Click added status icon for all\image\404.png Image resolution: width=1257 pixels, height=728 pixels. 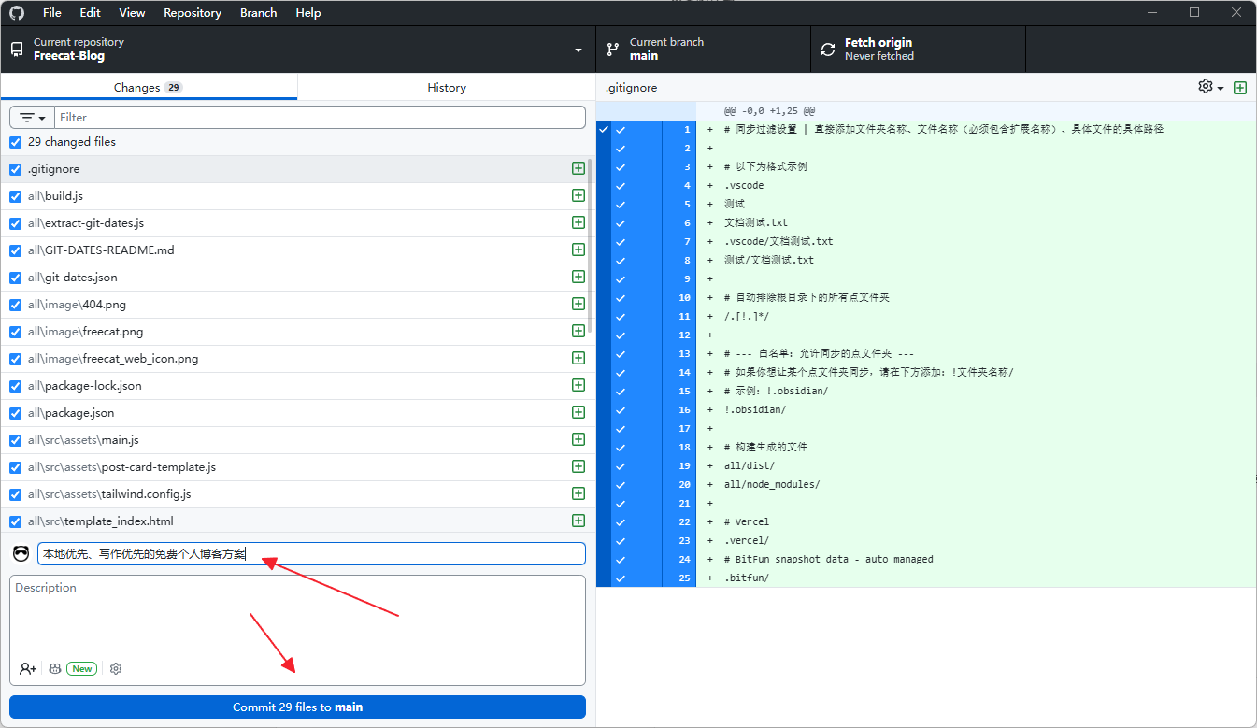579,305
